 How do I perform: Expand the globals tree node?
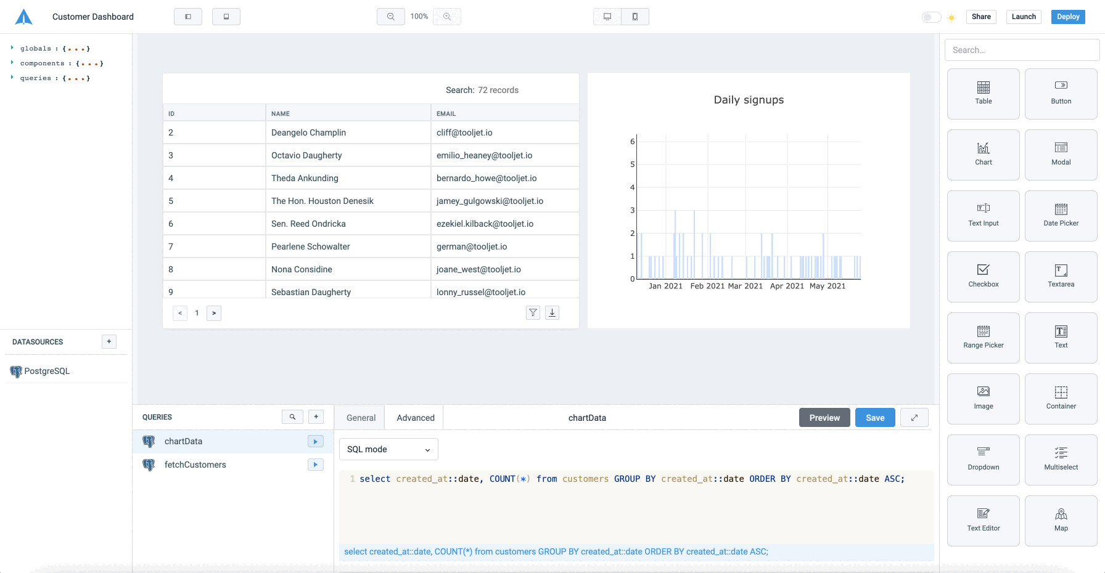(x=12, y=48)
